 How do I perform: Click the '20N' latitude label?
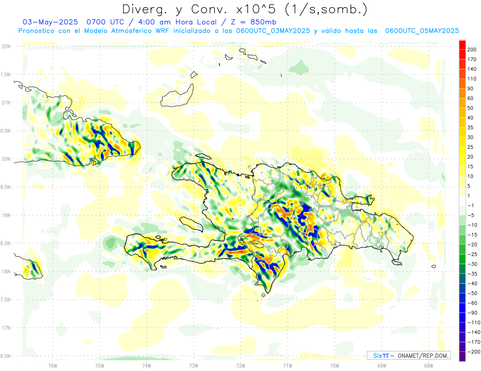6,159
